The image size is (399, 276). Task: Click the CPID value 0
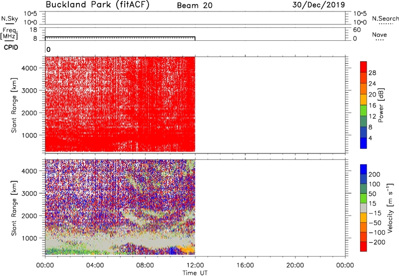tap(48, 50)
